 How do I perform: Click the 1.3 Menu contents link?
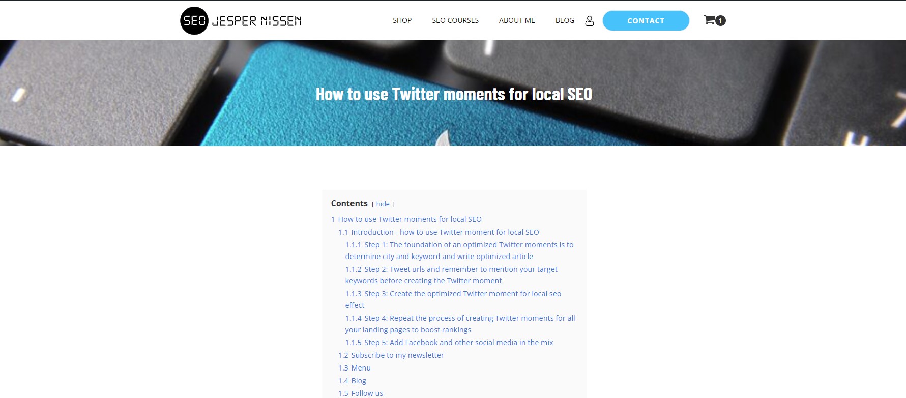click(x=361, y=368)
